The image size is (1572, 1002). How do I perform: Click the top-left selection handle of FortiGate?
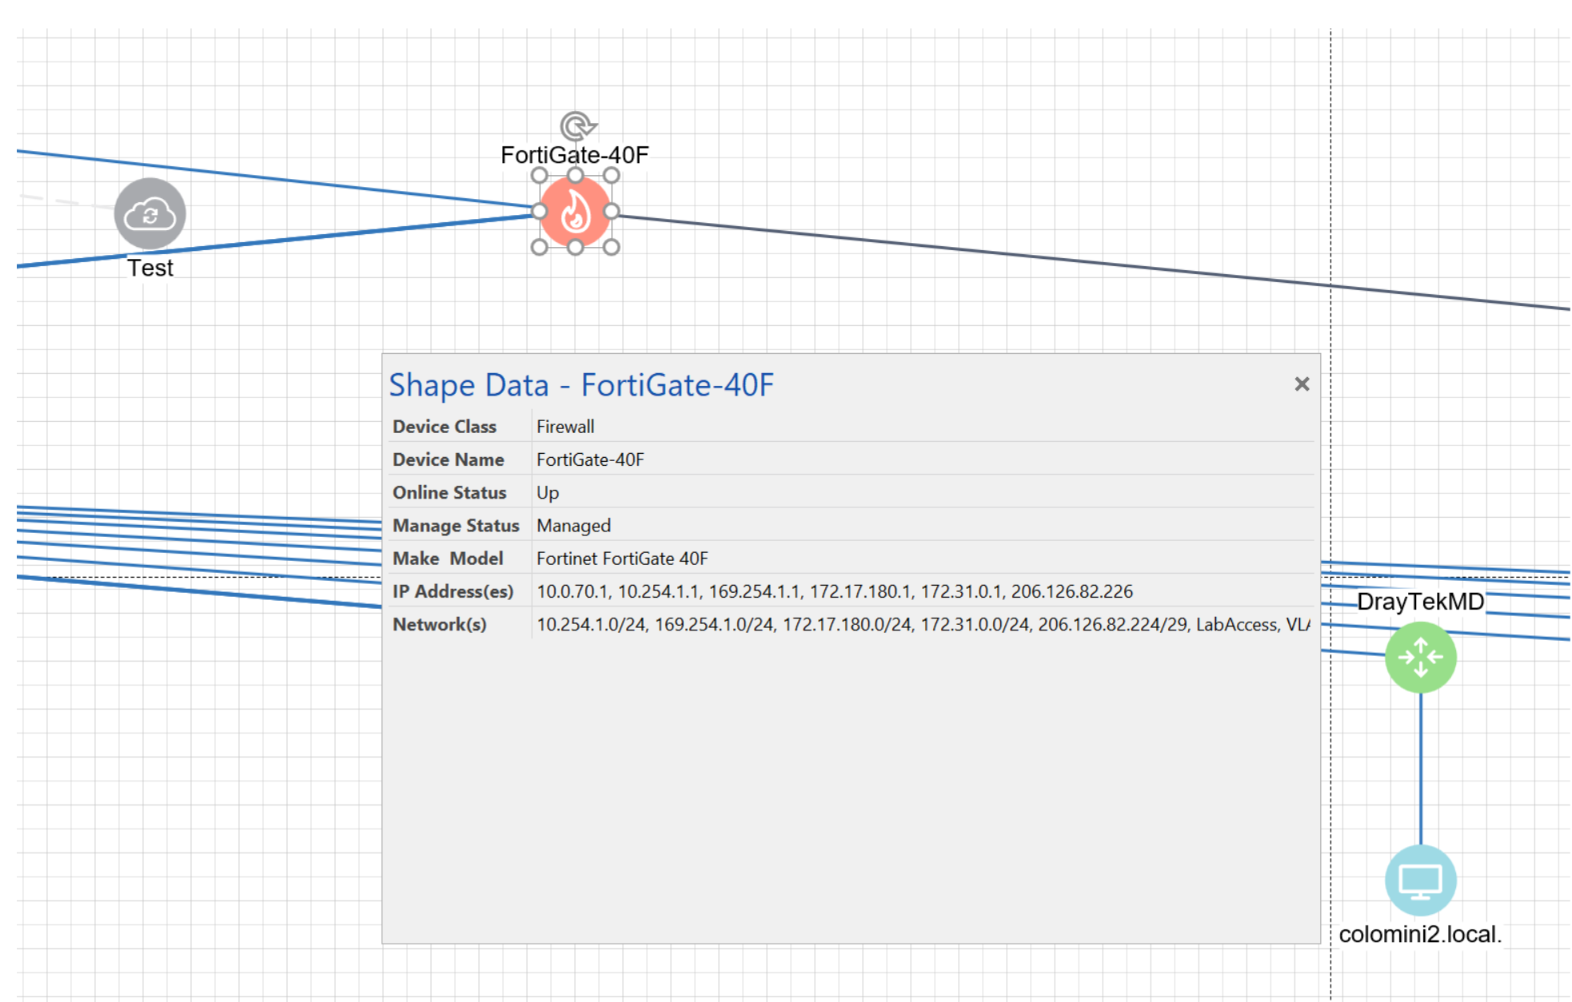tap(539, 176)
